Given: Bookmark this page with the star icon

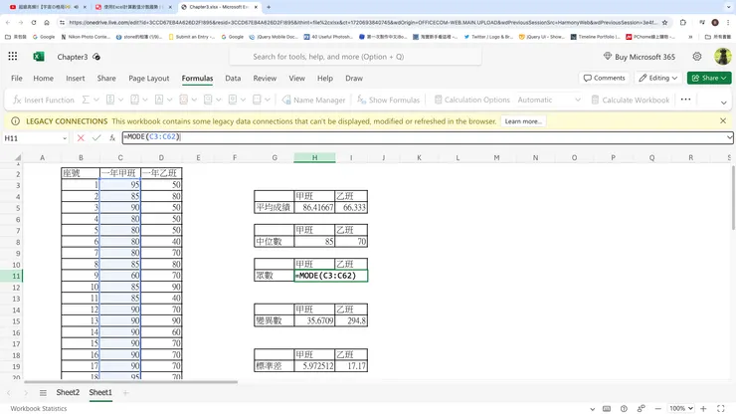Looking at the screenshot, I should click(x=664, y=22).
